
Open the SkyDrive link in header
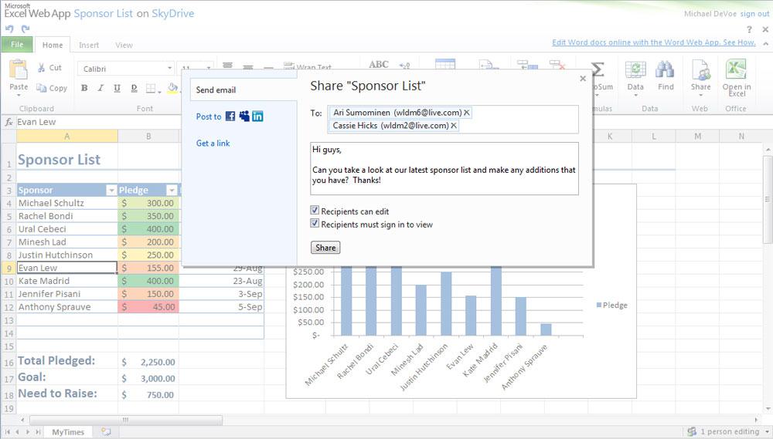pos(172,13)
